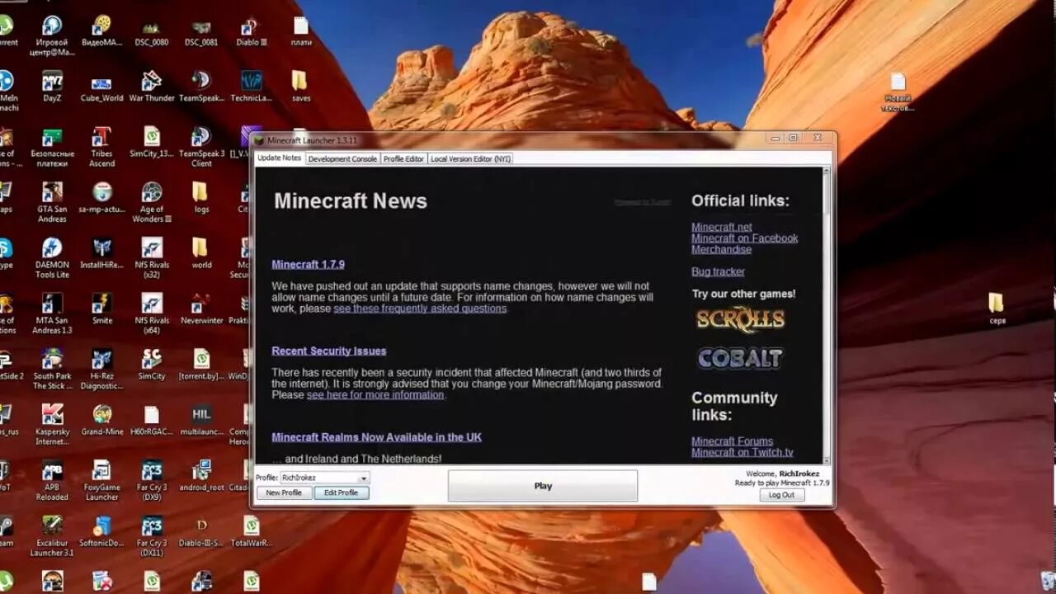Launch Kaspersky Internet Security shortcut

[x=52, y=424]
